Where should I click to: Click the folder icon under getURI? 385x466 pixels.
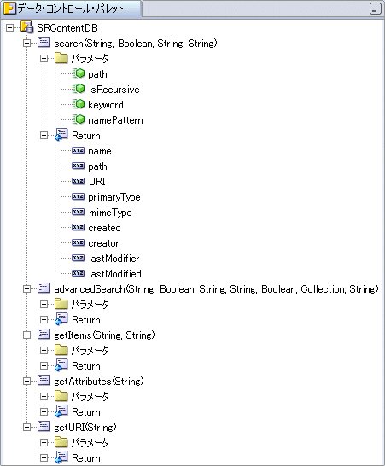point(61,442)
